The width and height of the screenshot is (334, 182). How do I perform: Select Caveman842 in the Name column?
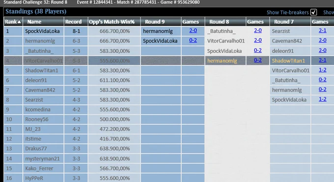[x=40, y=90]
